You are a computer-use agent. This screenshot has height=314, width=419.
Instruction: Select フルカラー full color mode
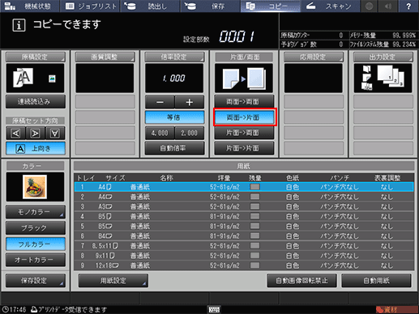[36, 244]
